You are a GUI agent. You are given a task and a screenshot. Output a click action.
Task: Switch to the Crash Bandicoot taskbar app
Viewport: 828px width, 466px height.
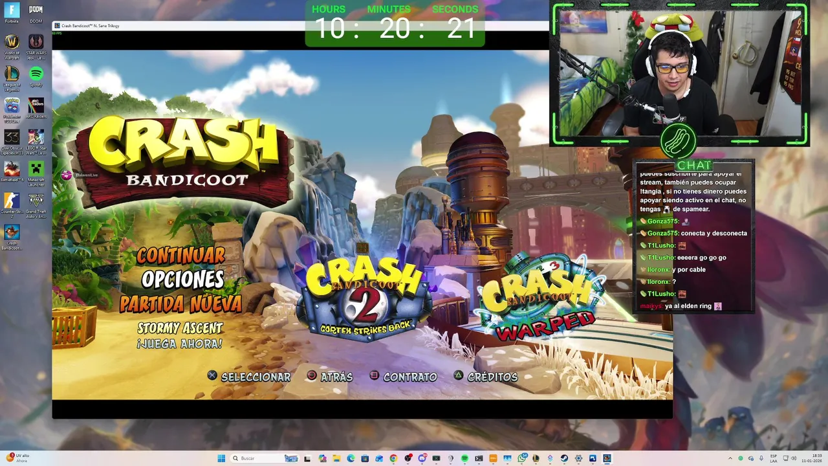tap(607, 458)
